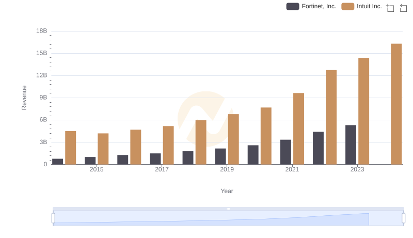This screenshot has height=238, width=413.
Task: Click the 3B y-axis label
Action: pyautogui.click(x=43, y=142)
